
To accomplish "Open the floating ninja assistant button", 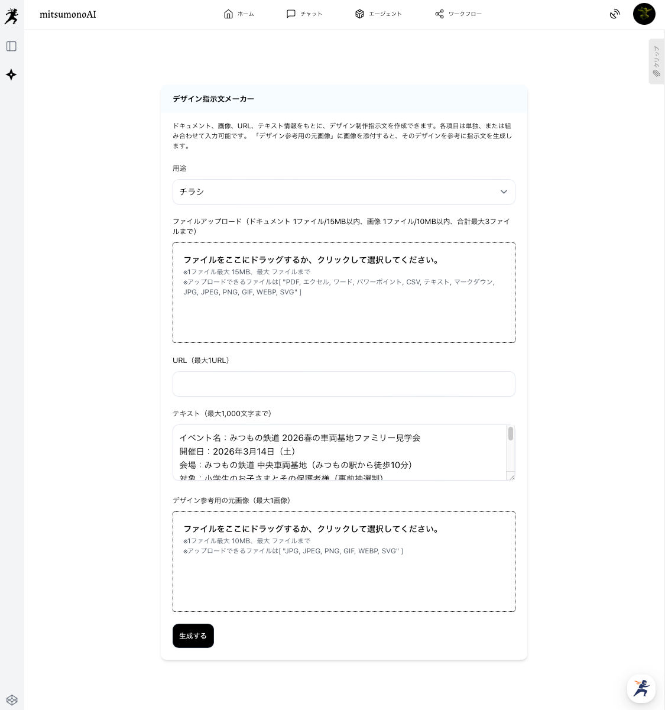I will click(x=641, y=688).
